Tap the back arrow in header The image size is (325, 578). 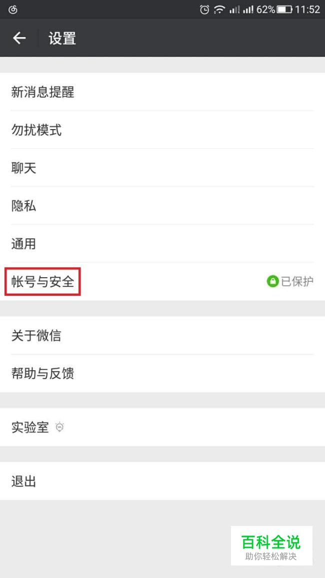coord(19,38)
